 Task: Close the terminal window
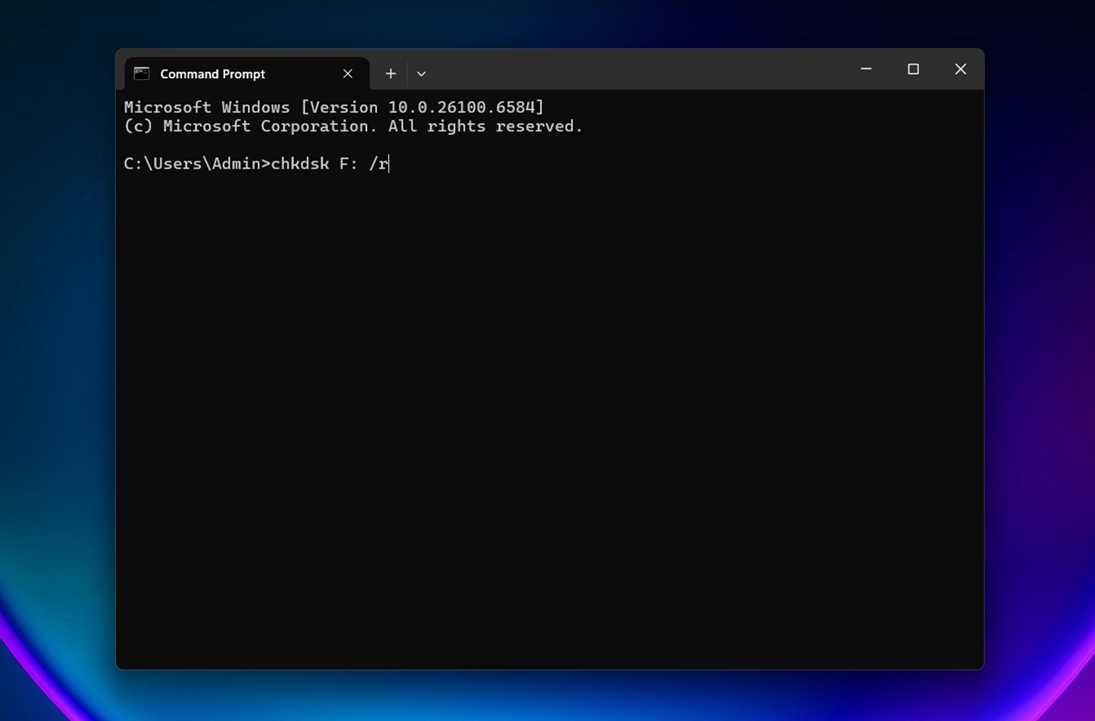(960, 70)
